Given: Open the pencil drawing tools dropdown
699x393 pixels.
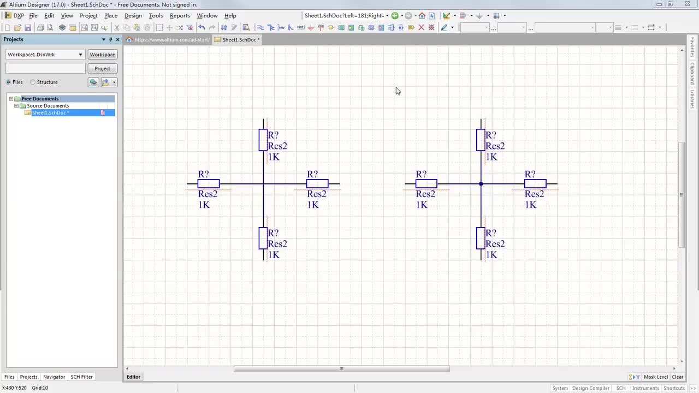Looking at the screenshot, I should [x=452, y=27].
